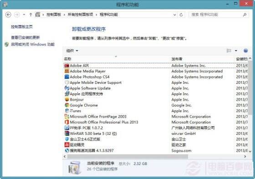This screenshot has width=255, height=179.
Task: Click the view layout icon
Action: [x=229, y=51]
